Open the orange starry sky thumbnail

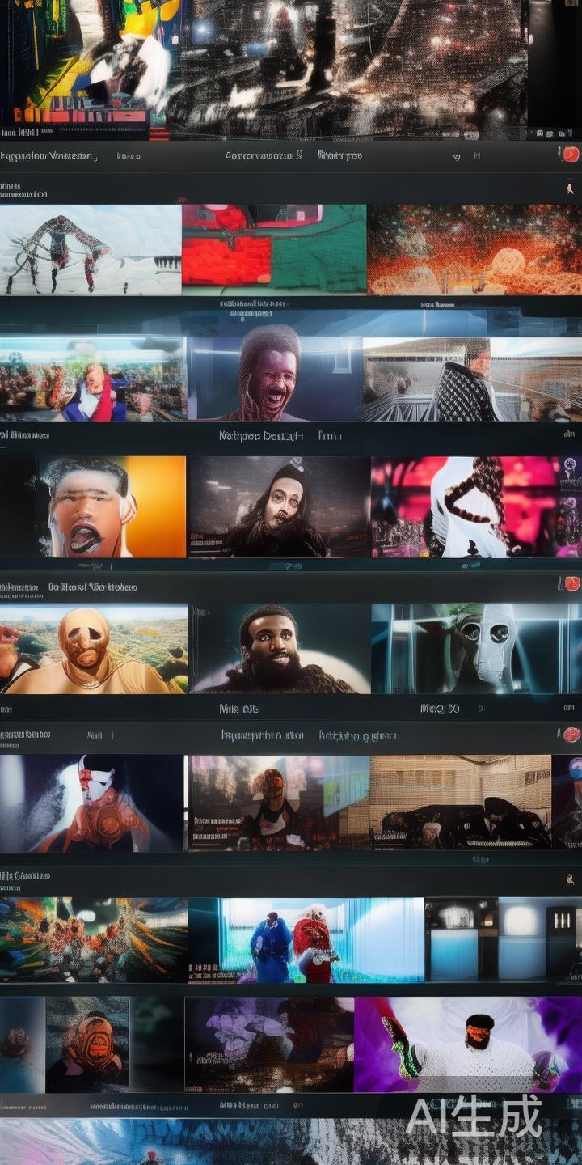pyautogui.click(x=474, y=249)
